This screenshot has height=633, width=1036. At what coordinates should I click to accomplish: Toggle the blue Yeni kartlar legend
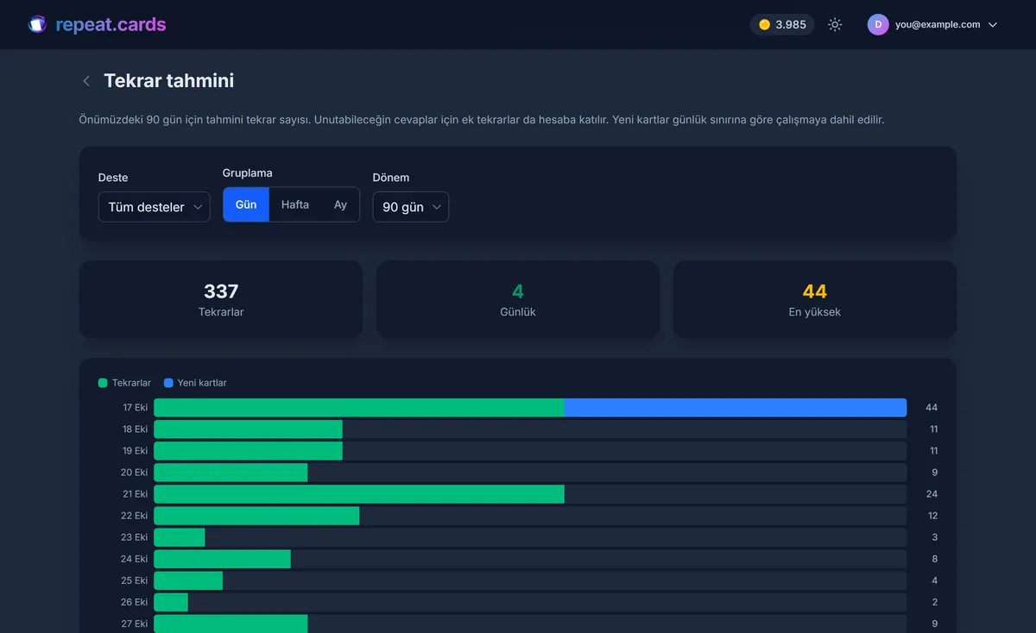[195, 383]
